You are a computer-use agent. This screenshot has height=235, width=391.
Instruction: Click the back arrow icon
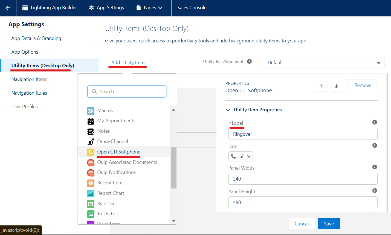click(8, 8)
